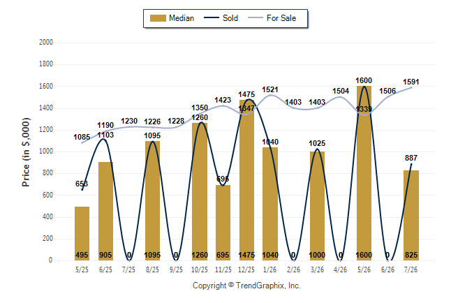Click the 7/26 bar labeled 825
Viewport: 451px width, 303px height.
pyautogui.click(x=411, y=215)
